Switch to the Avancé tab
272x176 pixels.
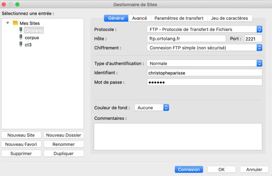pos(139,18)
